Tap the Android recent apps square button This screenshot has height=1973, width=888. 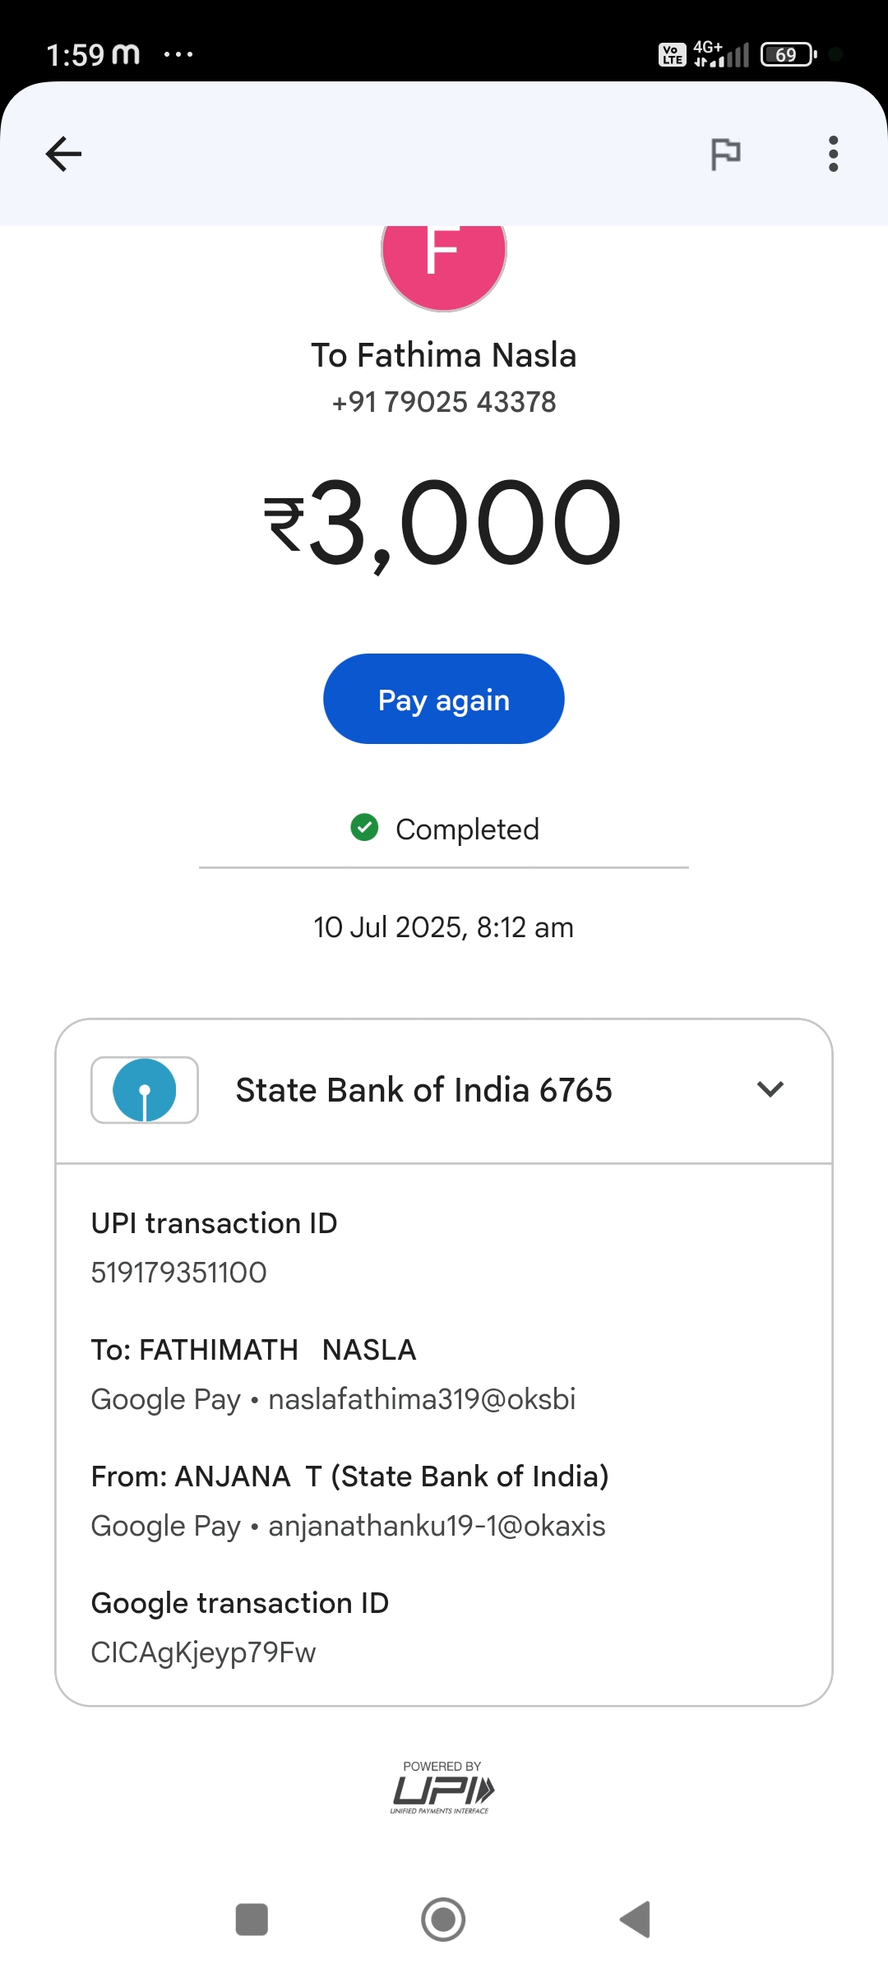(252, 1920)
